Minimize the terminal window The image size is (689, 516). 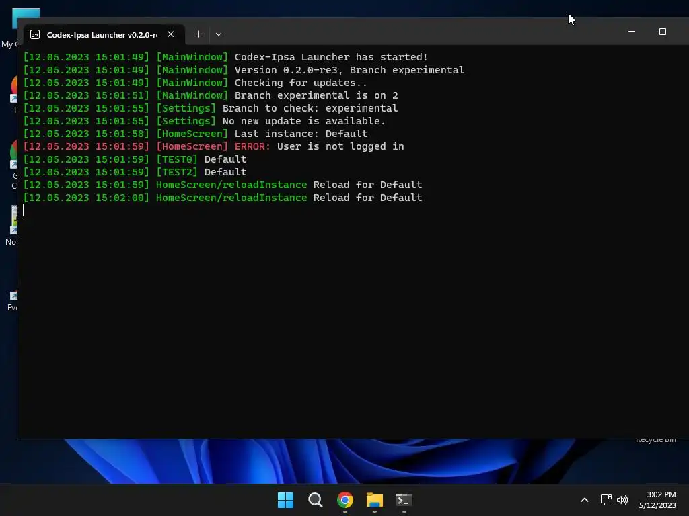coord(631,32)
